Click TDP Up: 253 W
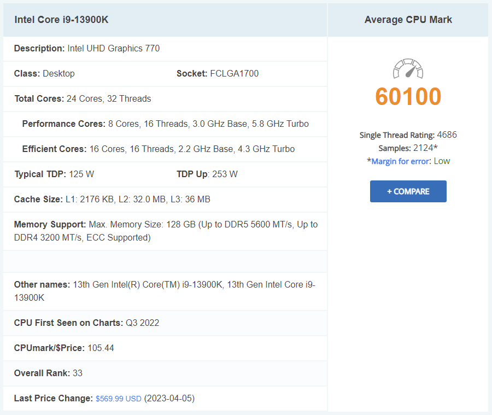492x415 pixels. click(x=207, y=174)
